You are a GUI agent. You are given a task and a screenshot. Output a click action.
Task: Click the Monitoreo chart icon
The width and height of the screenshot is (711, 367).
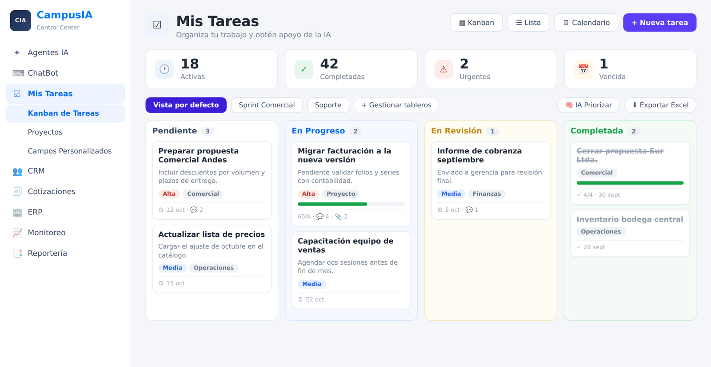point(17,233)
